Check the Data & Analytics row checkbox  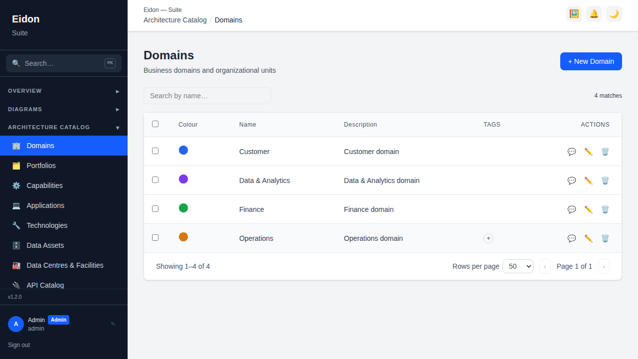tap(155, 179)
